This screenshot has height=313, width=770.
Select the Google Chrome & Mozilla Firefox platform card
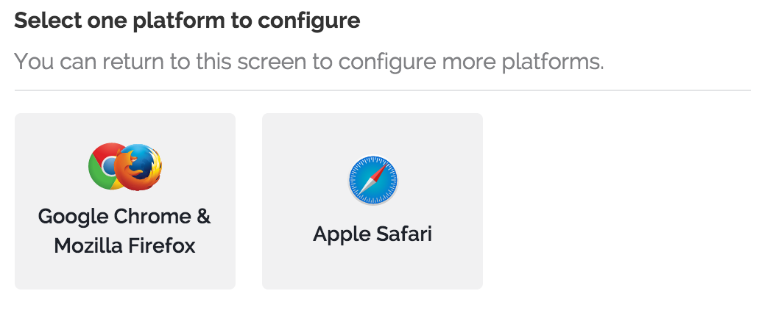click(x=125, y=201)
